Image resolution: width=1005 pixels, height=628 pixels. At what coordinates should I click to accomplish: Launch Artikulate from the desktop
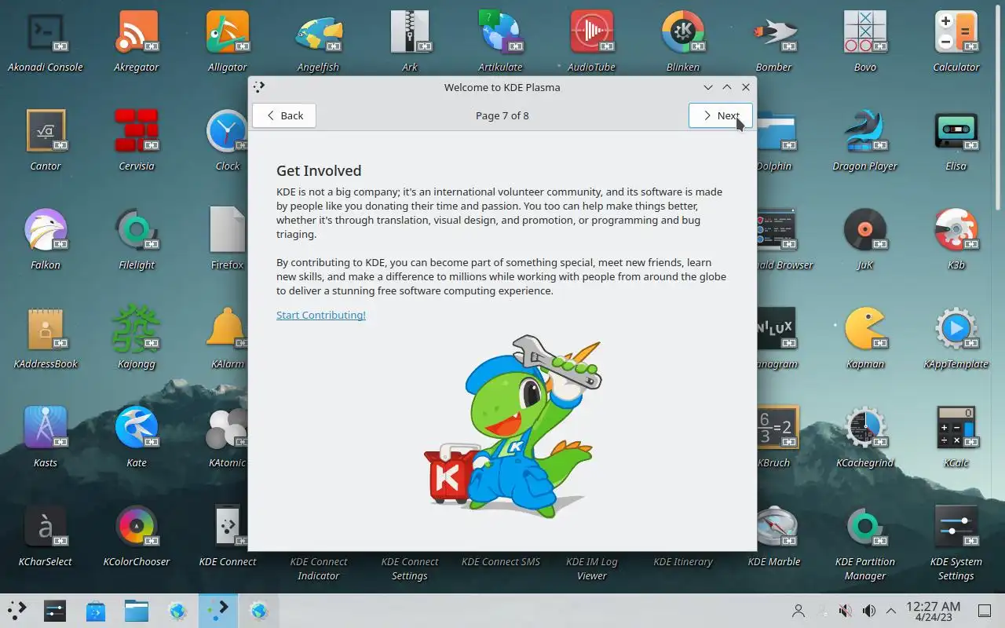pos(501,33)
